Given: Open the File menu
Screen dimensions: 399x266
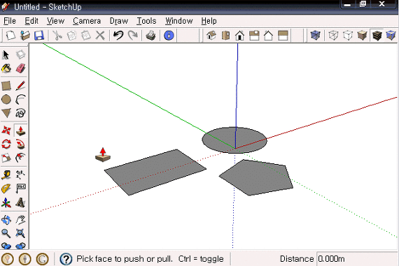Looking at the screenshot, I should click(10, 21).
